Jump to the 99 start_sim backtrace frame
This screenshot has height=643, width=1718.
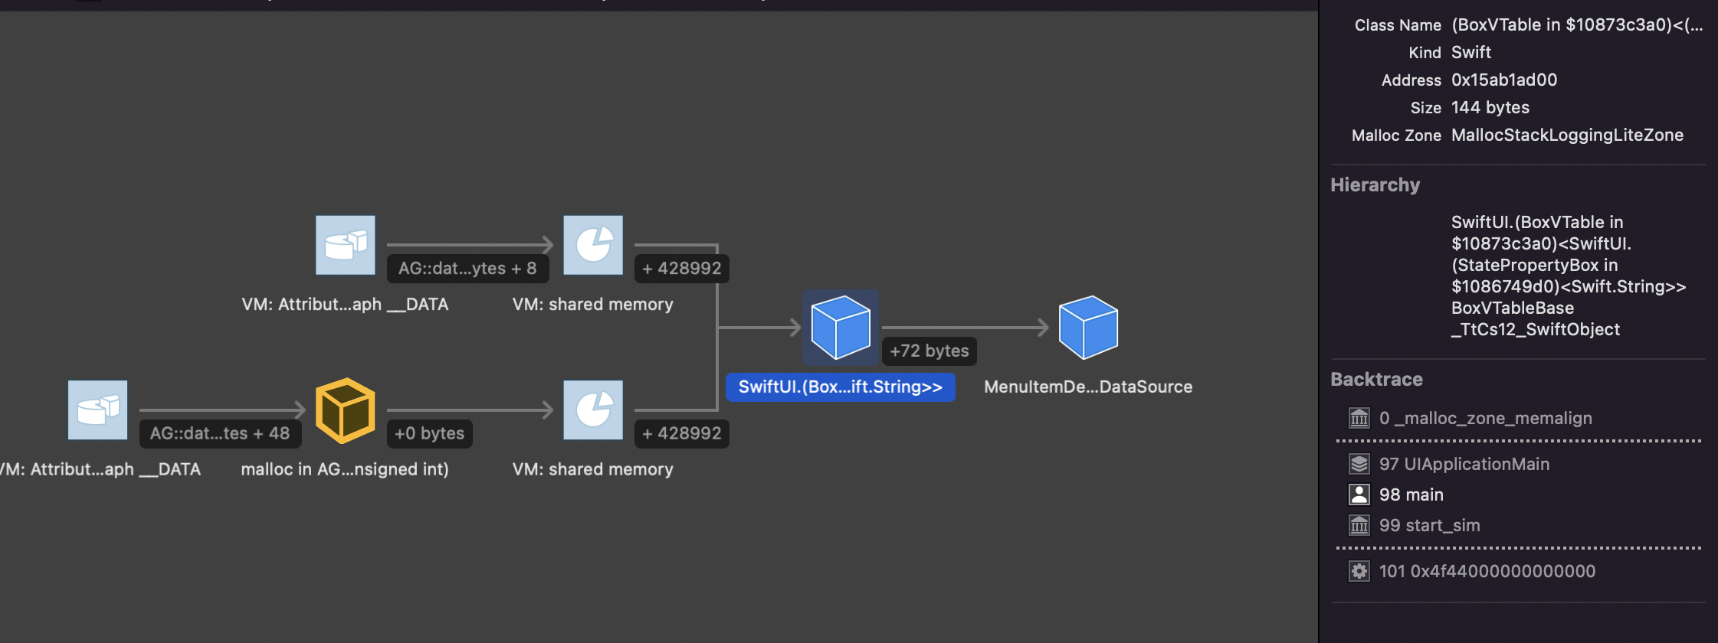click(1429, 526)
